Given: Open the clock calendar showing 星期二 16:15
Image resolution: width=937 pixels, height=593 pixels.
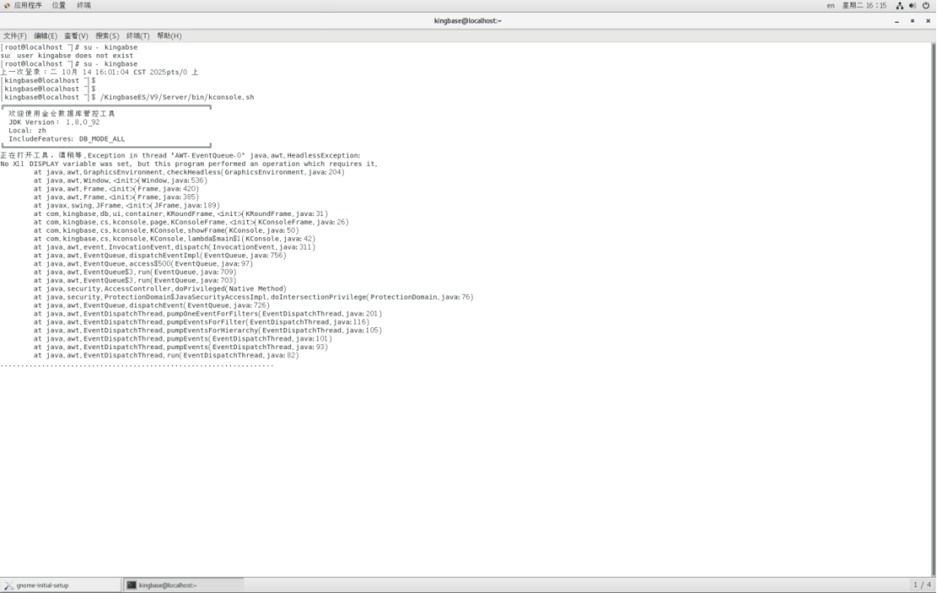Looking at the screenshot, I should click(x=864, y=5).
